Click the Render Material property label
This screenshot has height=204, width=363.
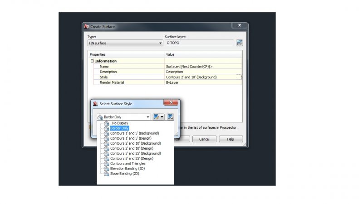[x=112, y=83]
